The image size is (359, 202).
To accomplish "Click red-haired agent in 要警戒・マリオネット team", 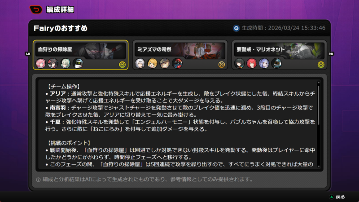I will (x=252, y=63).
